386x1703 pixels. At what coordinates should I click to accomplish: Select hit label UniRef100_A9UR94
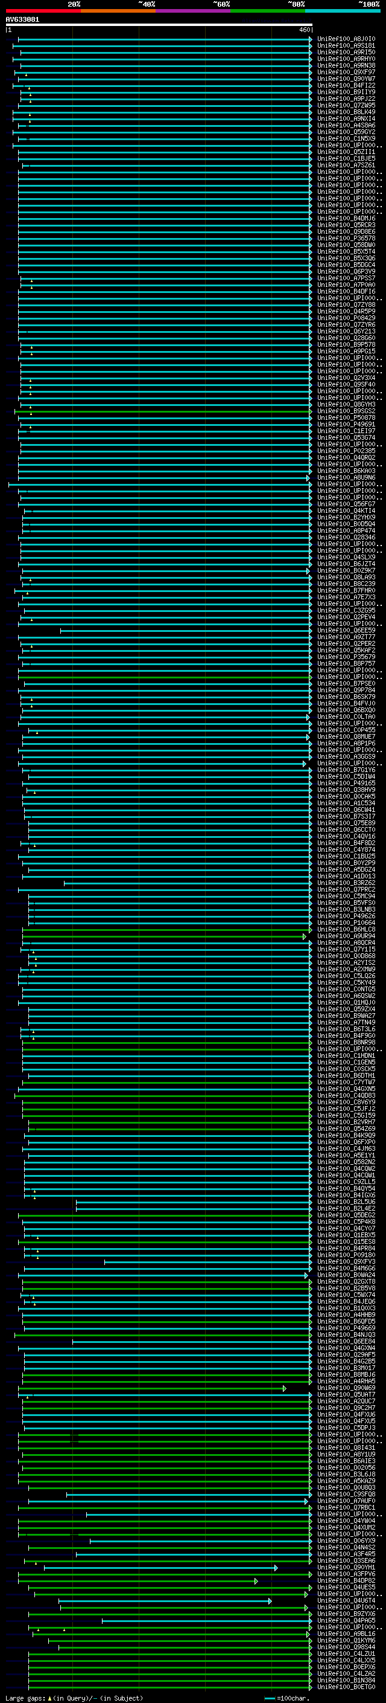(346, 936)
